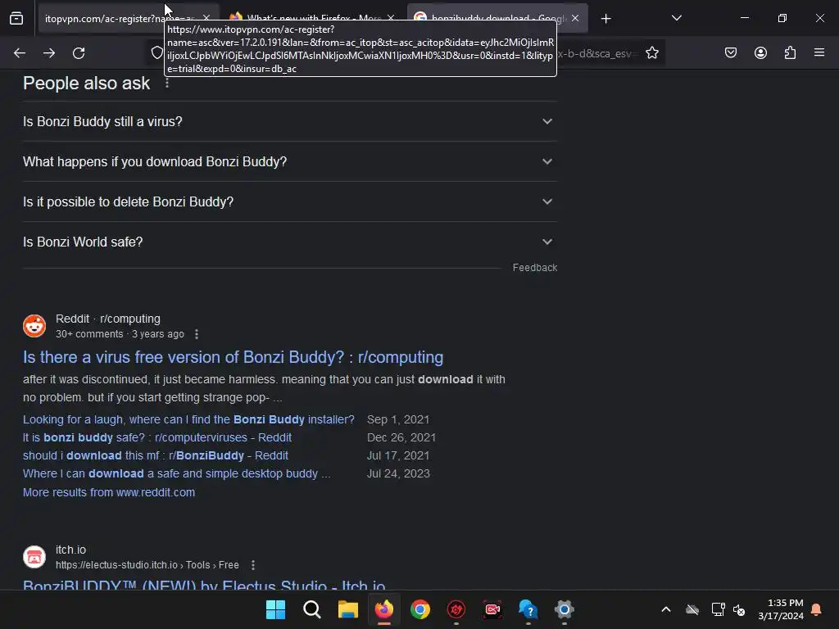Launch Google Chrome from taskbar
Viewport: 839px width, 629px height.
[x=420, y=609]
